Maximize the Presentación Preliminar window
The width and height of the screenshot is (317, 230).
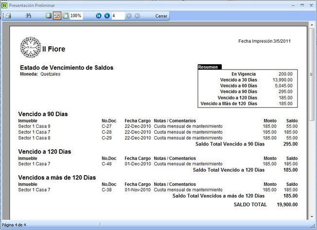[x=301, y=5]
